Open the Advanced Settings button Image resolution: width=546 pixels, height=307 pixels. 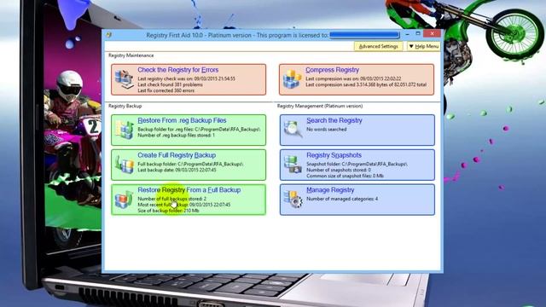coord(379,46)
